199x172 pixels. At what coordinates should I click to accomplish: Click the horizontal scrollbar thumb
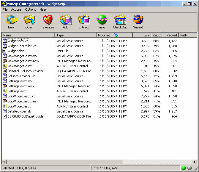[64, 162]
